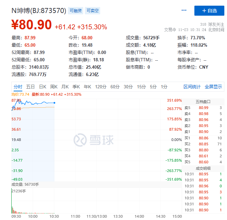Click the 可融资 tag

[x=76, y=11]
